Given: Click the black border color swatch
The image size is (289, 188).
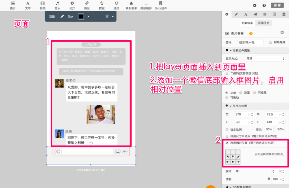Looking at the screenshot, I should tap(81, 17).
